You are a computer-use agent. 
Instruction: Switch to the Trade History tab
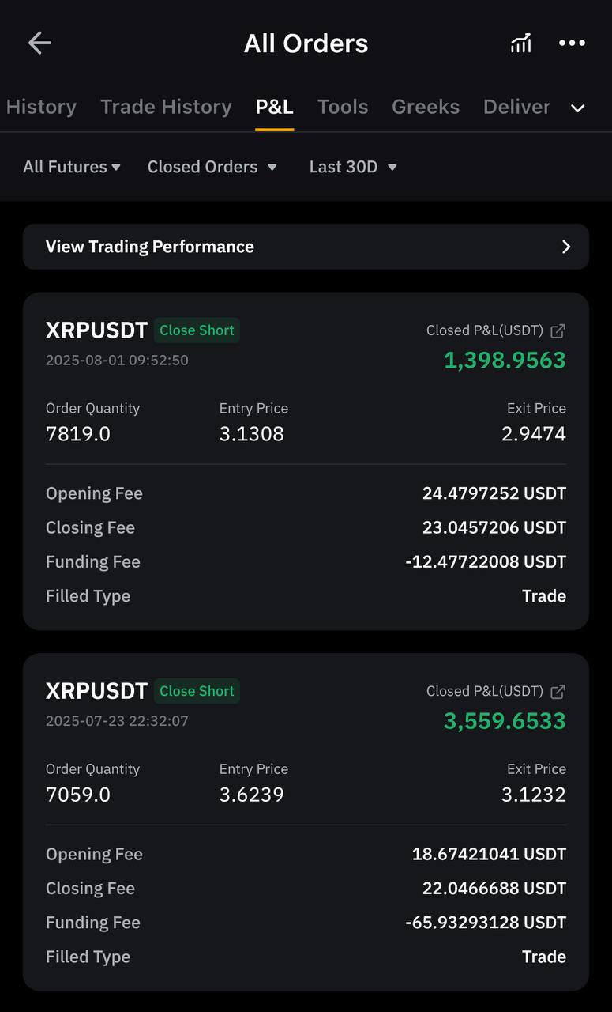pos(166,107)
